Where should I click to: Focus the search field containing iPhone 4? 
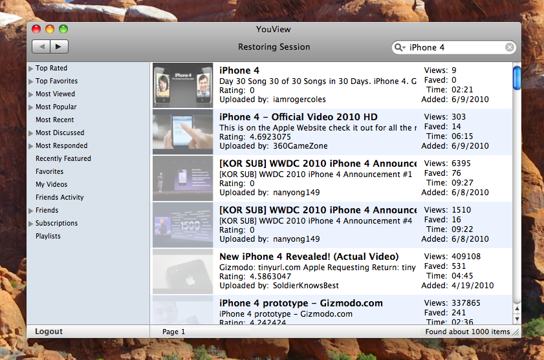pyautogui.click(x=454, y=47)
